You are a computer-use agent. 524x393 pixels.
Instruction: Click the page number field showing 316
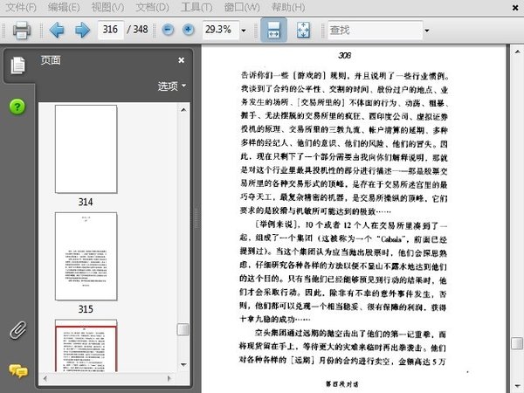pos(110,30)
